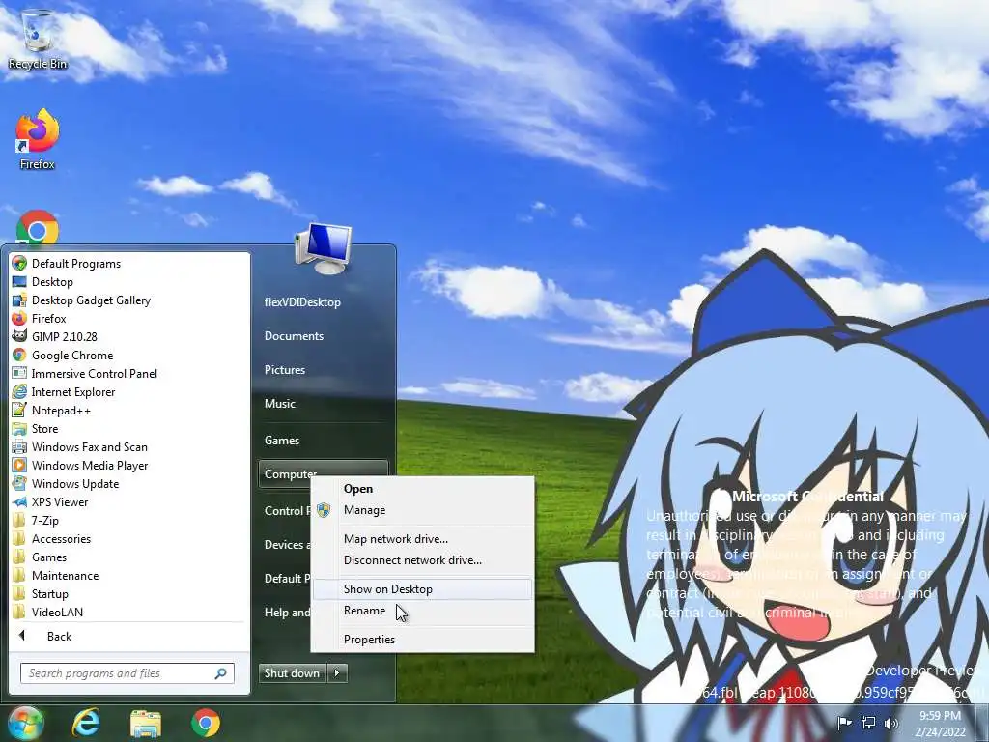Screen dimensions: 989x742
Task: Click the Firefox icon in the programs list
Action: point(19,318)
